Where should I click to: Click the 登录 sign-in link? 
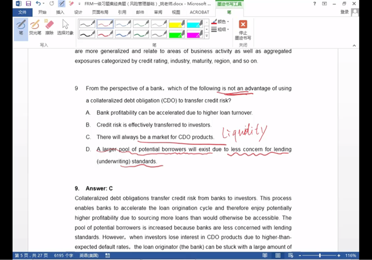tap(345, 12)
